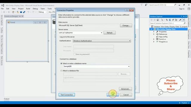Click Solution Explorer Pending Changes Filter icon
This screenshot has width=191, height=107.
click(x=162, y=20)
